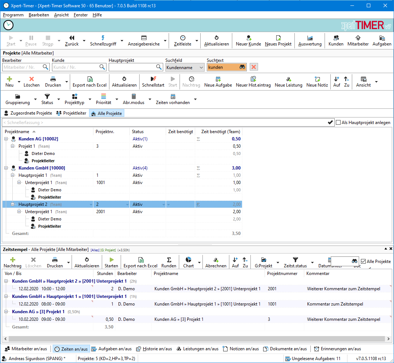This screenshot has height=363, width=394.
Task: Enable the Als Hauptprojekt anlegen checkbox
Action: 338,122
